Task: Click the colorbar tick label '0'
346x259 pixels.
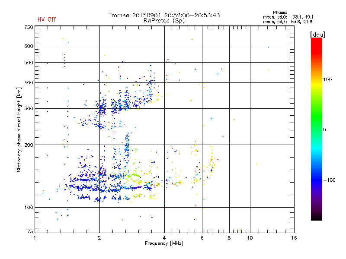Action: click(324, 130)
